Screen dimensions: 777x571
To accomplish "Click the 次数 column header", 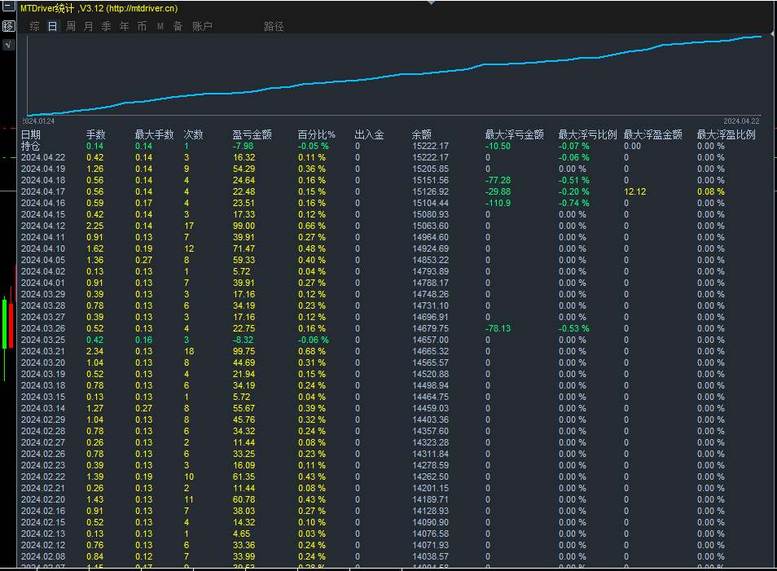I will tap(193, 135).
